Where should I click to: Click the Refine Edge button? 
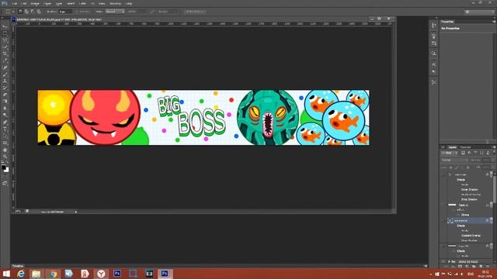tap(194, 12)
